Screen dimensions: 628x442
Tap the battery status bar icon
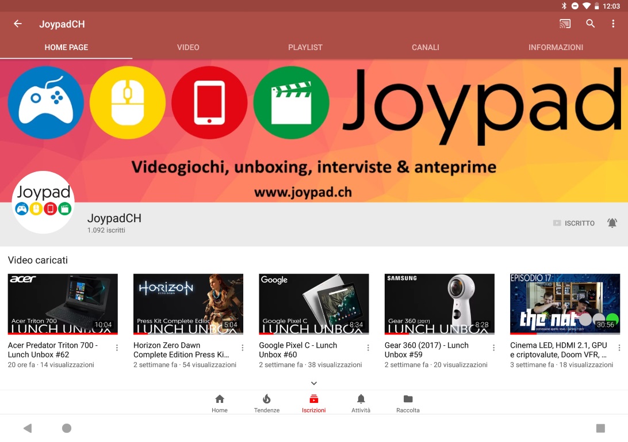[x=596, y=6]
